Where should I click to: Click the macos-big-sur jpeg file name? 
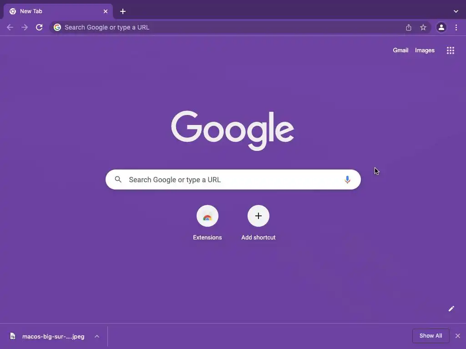point(53,337)
